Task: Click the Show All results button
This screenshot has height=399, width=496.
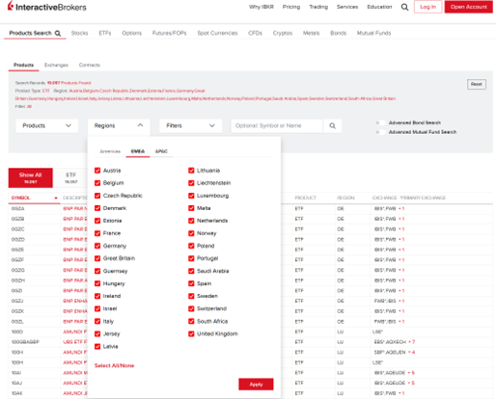Action: (31, 177)
